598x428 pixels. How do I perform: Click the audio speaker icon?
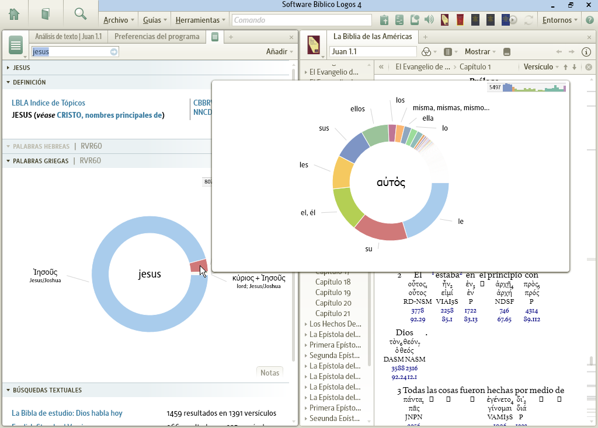click(429, 20)
